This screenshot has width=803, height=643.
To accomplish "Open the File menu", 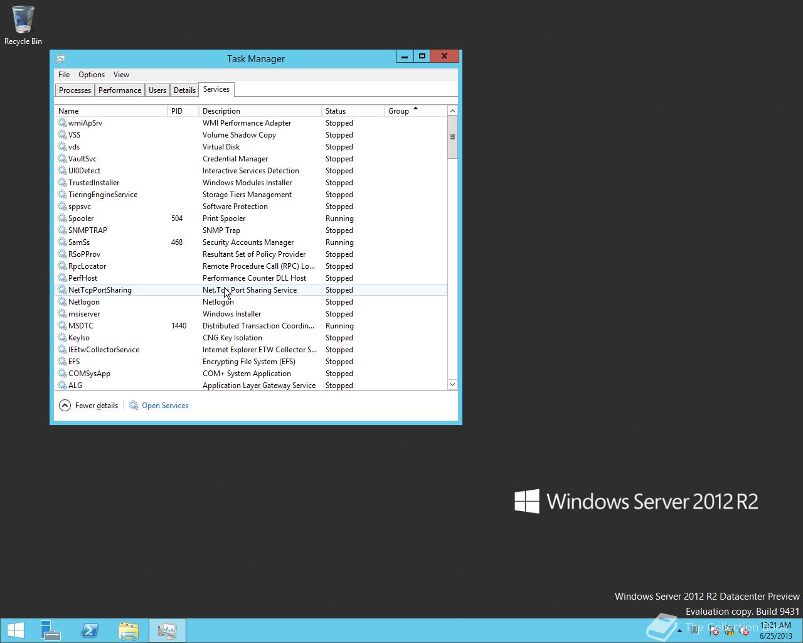I will click(x=64, y=75).
